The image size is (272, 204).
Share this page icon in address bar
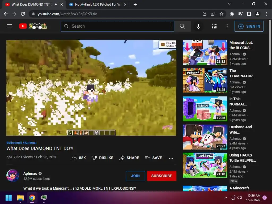point(213,14)
